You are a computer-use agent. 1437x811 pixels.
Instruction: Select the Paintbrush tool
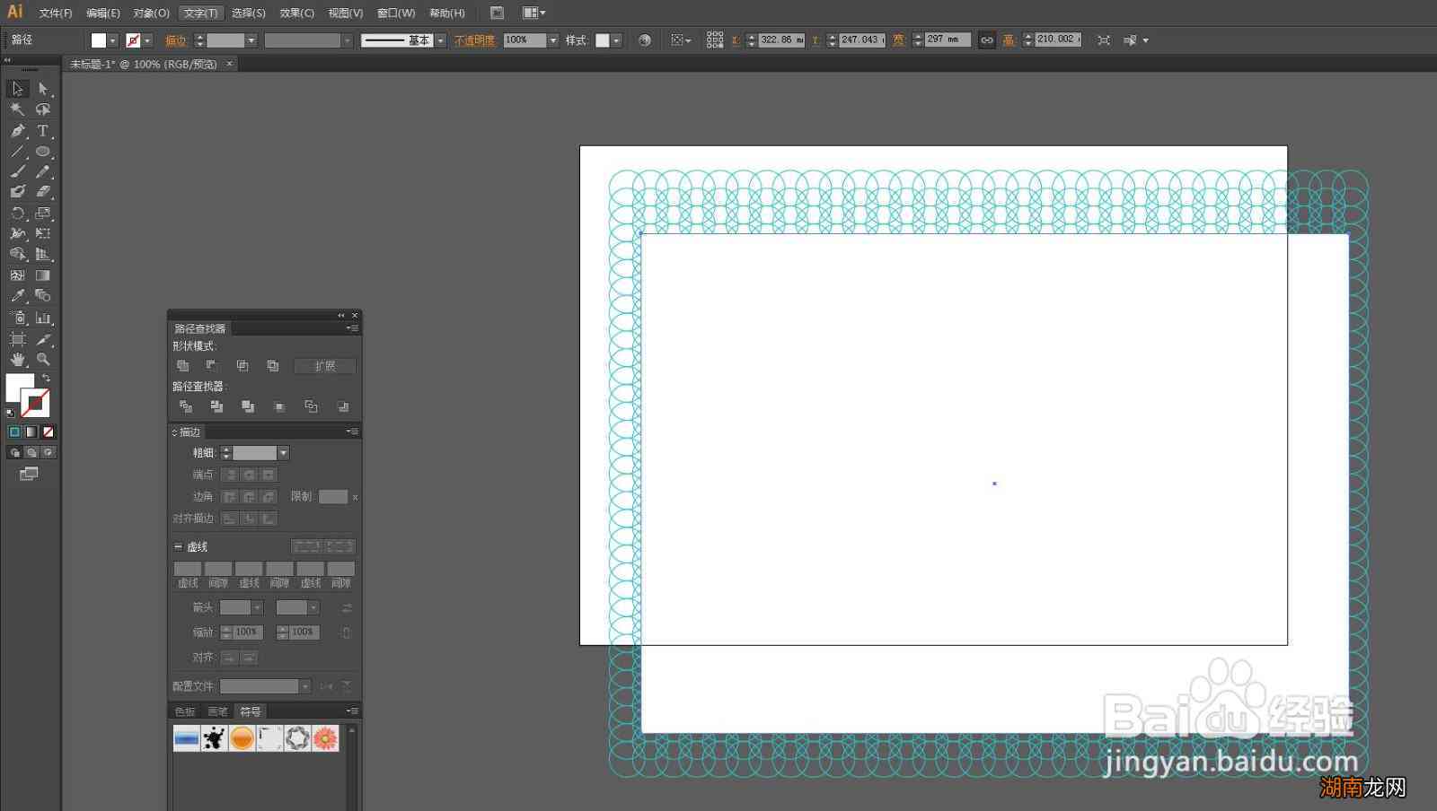(x=17, y=171)
